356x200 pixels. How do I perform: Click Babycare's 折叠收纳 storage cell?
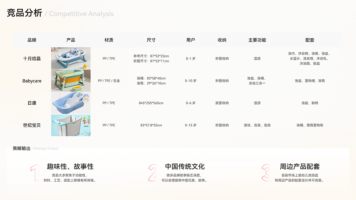click(222, 81)
